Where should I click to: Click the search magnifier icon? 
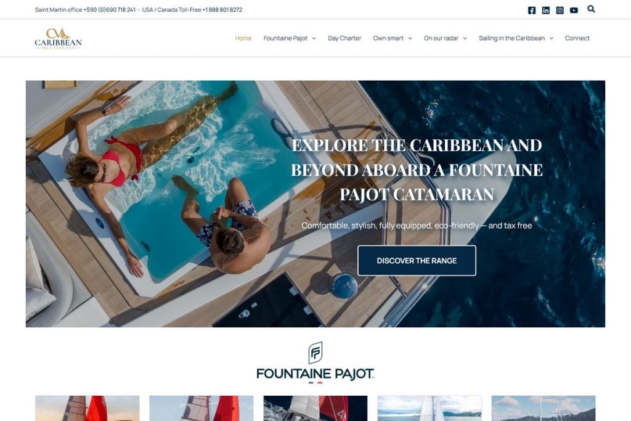(x=591, y=9)
